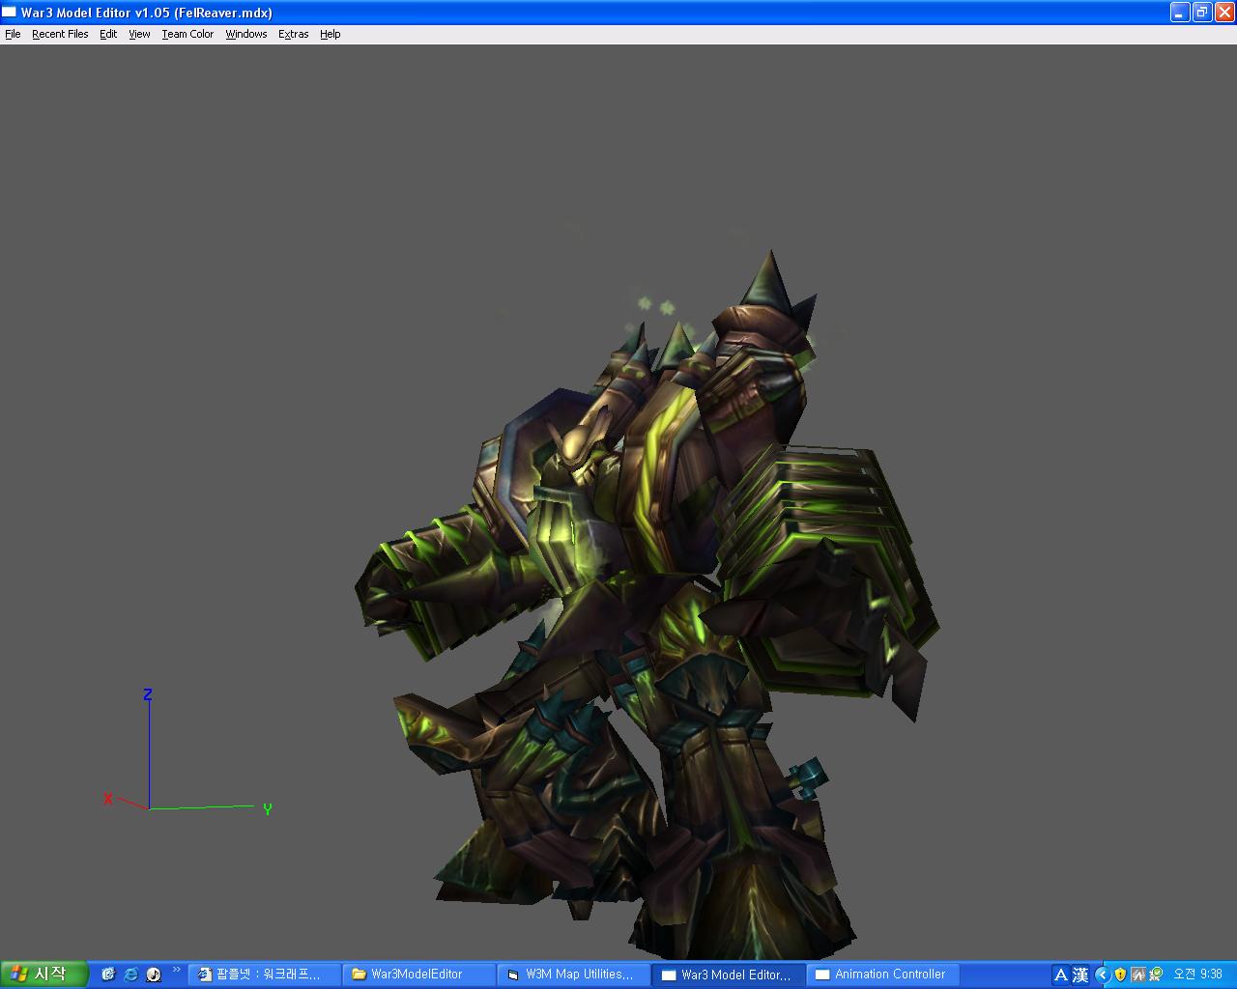Click the Show Desktop Quick Launch icon
The height and width of the screenshot is (989, 1237).
point(108,975)
